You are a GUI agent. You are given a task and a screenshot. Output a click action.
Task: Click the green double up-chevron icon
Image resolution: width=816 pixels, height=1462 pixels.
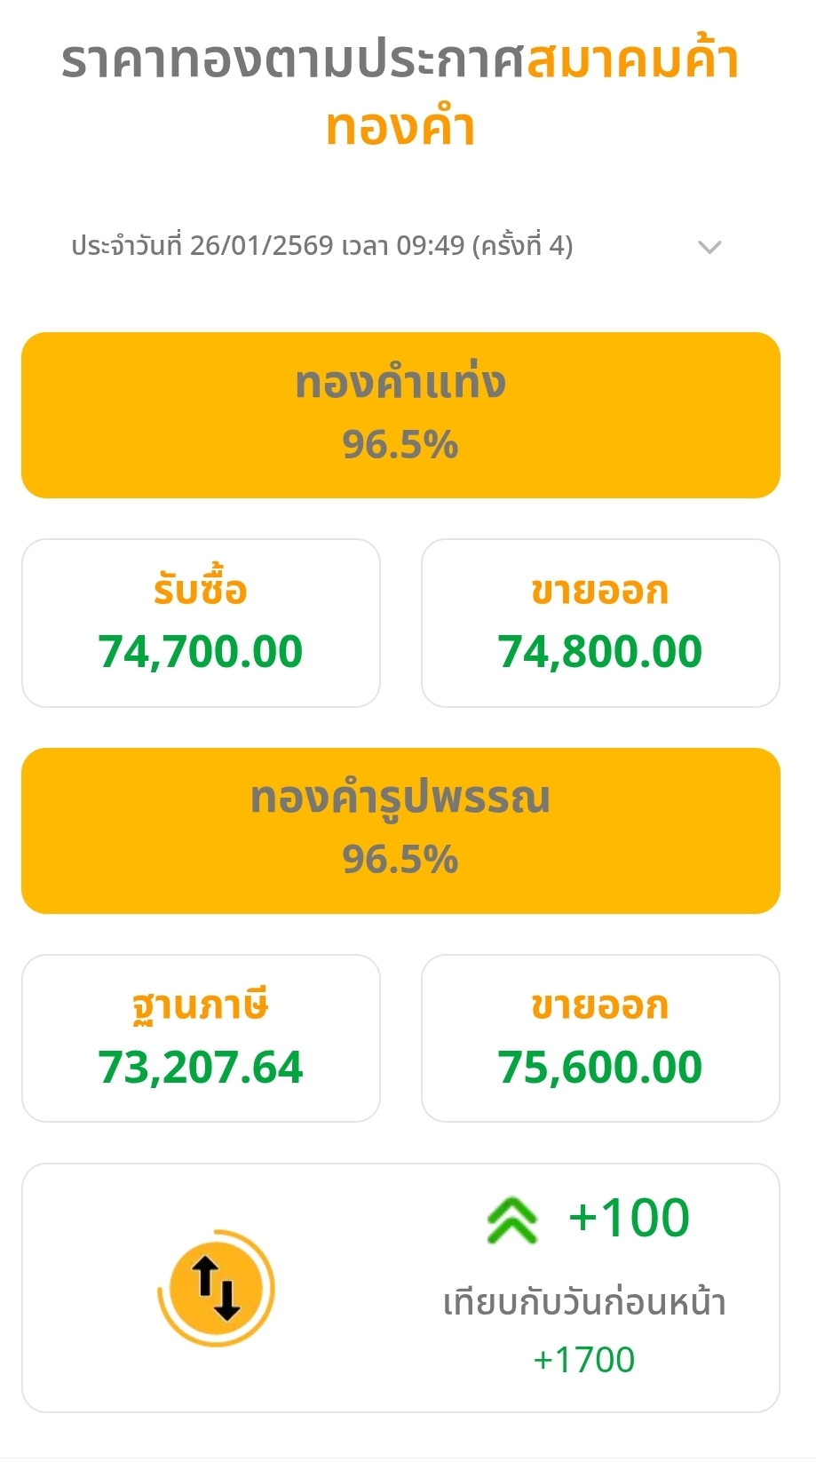coord(512,1220)
